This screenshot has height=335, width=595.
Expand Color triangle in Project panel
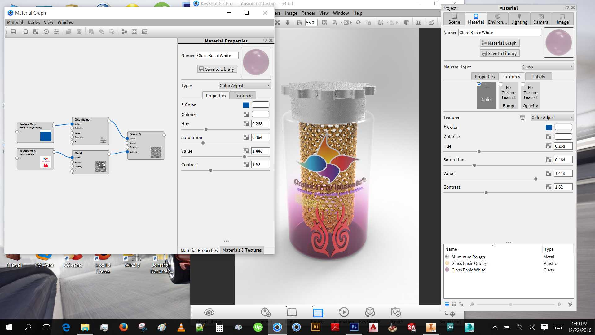(x=445, y=127)
